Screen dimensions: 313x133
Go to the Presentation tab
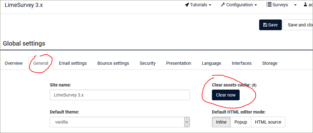(x=179, y=63)
